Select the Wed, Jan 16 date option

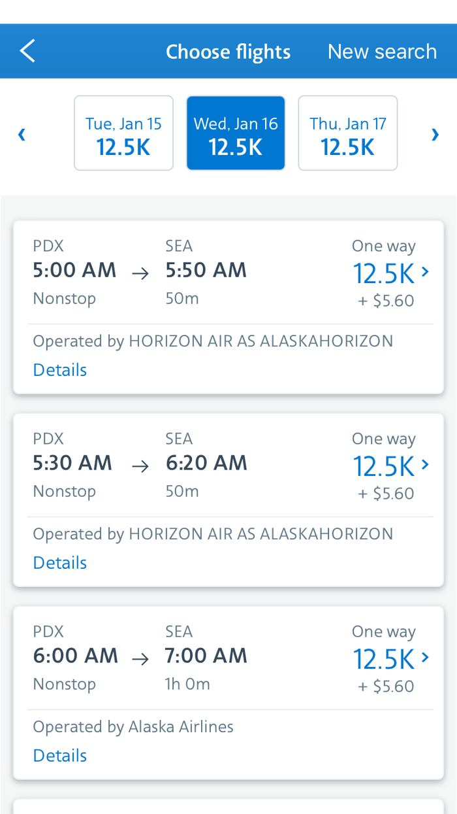coord(236,133)
